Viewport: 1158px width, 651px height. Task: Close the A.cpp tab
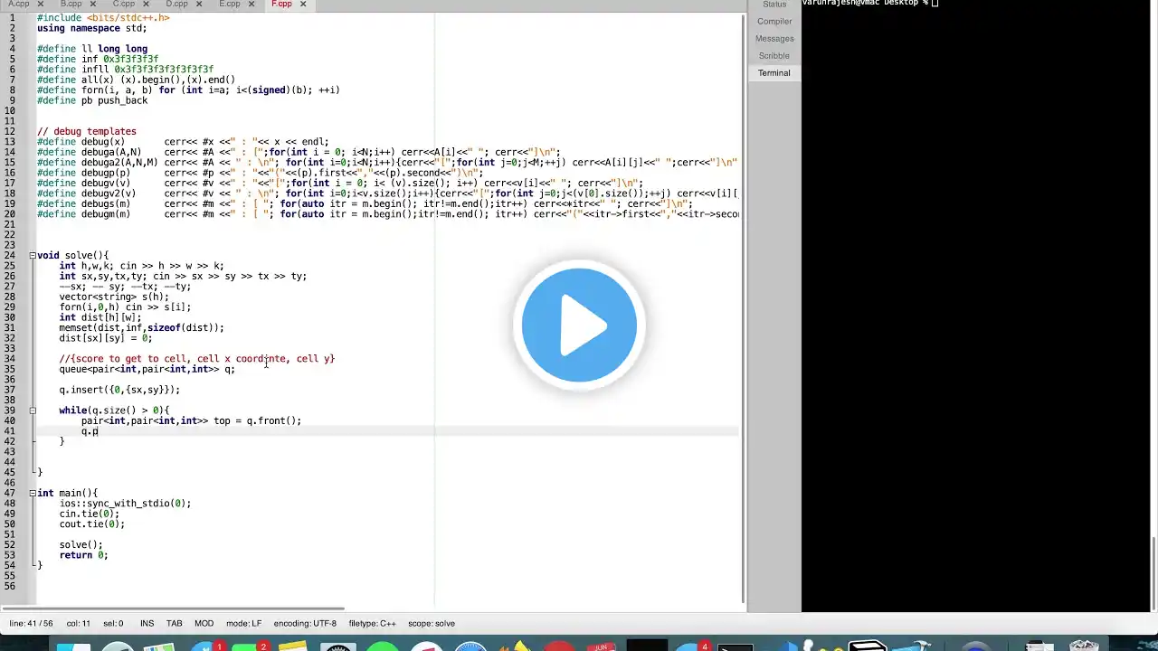(x=42, y=4)
